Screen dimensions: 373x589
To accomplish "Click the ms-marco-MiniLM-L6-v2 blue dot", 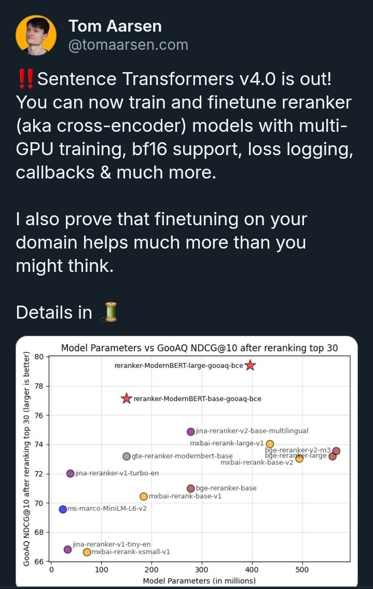I will point(63,510).
